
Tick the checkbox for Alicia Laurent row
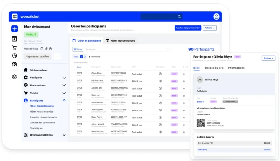pyautogui.click(x=74, y=125)
